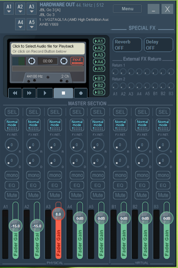
Task: Route the cassette to bus A1
Action: (x=99, y=41)
